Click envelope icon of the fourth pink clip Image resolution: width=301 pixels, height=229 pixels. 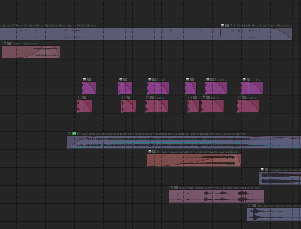(195, 97)
